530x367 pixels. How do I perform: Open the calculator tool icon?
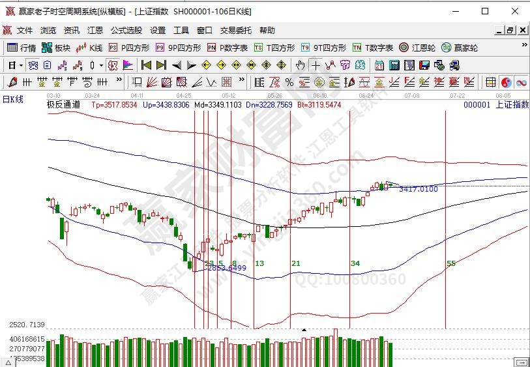(x=394, y=65)
